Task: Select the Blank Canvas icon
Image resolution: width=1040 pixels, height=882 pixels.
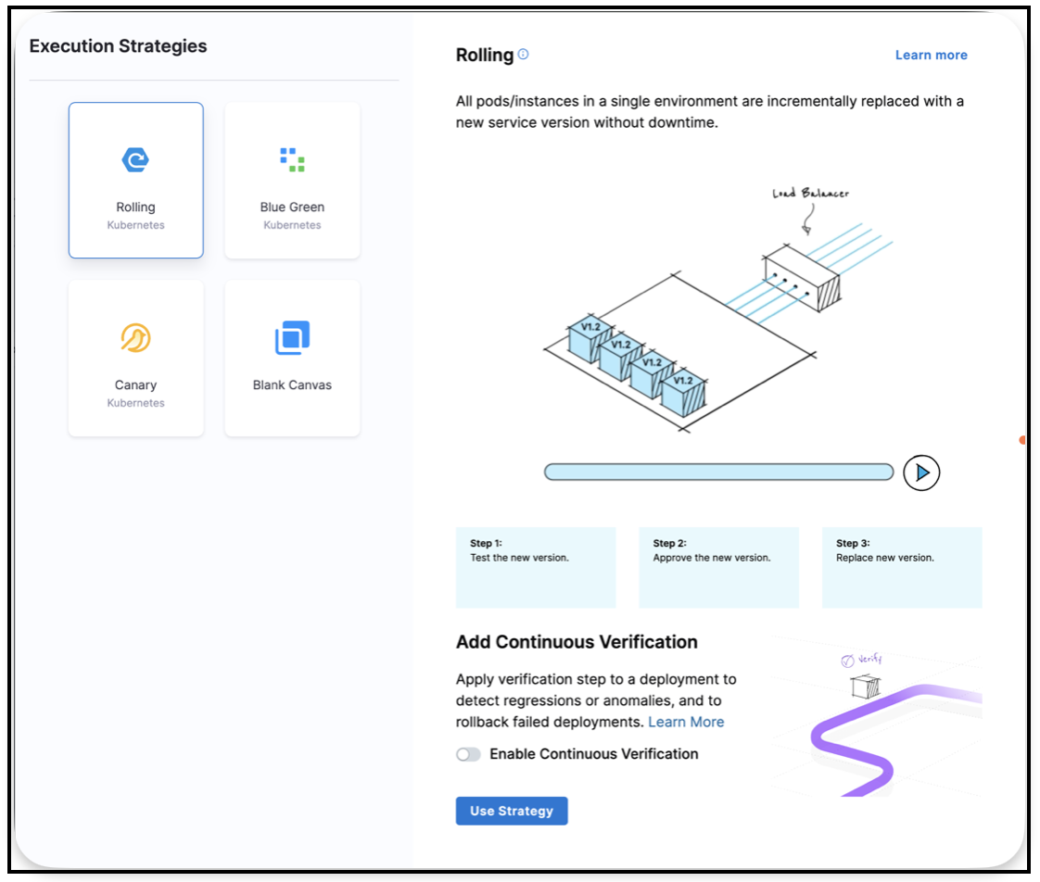Action: coord(292,338)
